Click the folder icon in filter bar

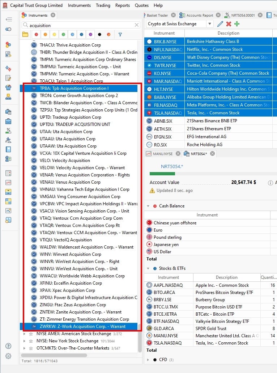pyautogui.click(x=25, y=35)
